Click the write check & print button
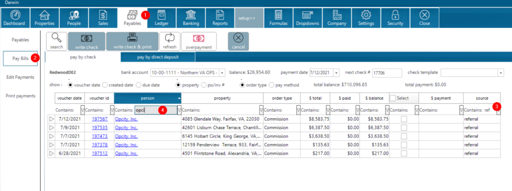512x191 pixels. tap(132, 41)
